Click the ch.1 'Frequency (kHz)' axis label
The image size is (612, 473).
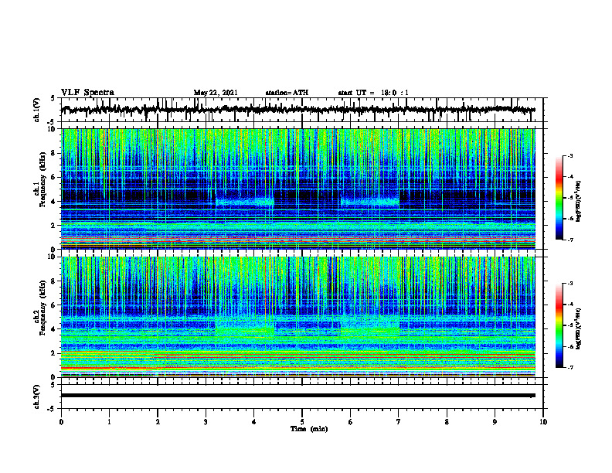tap(42, 179)
